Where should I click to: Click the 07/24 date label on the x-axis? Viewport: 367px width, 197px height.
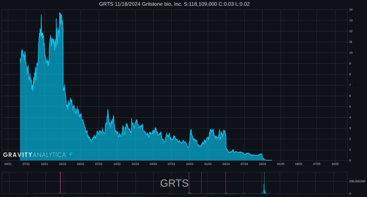pyautogui.click(x=244, y=164)
